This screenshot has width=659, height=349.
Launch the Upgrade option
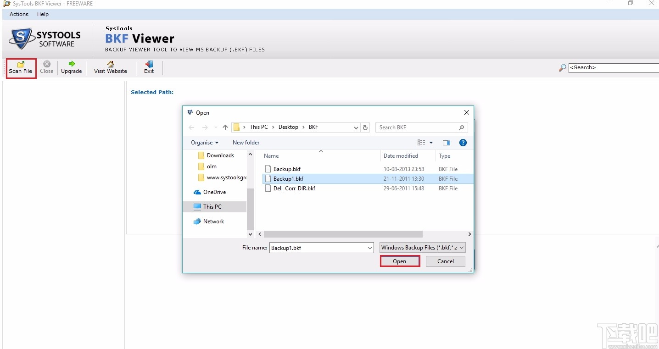(72, 67)
